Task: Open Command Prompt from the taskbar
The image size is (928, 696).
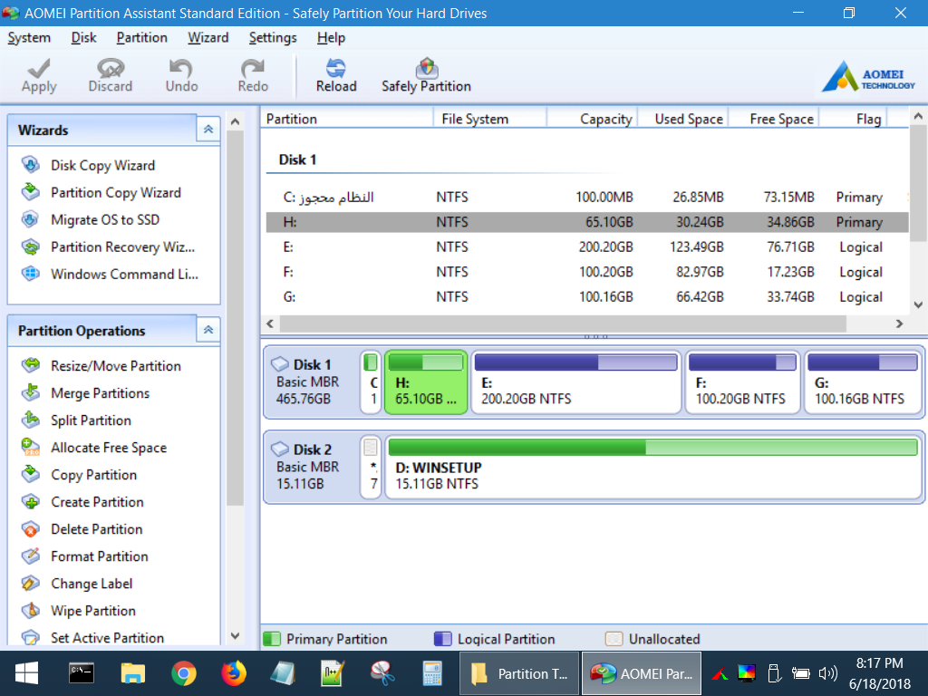Action: click(x=81, y=673)
